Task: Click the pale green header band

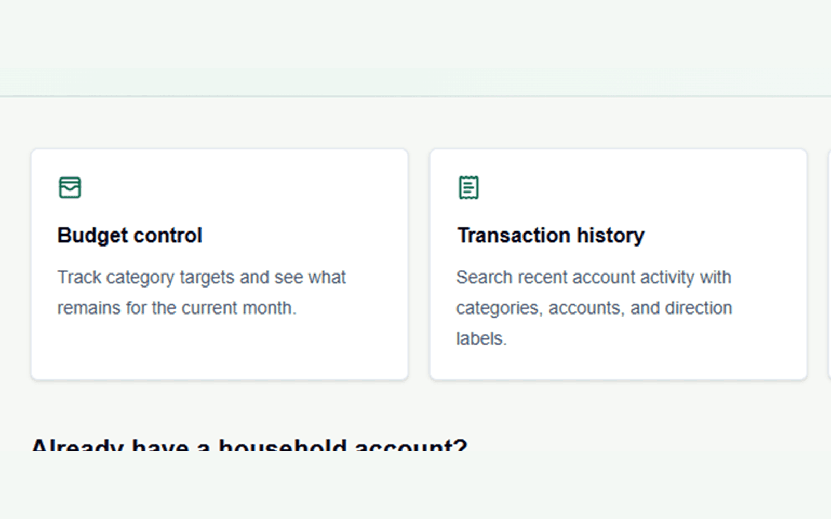Action: (415, 48)
